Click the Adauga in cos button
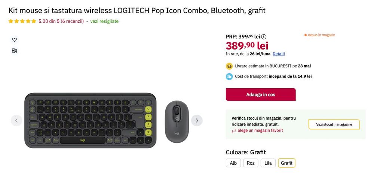This screenshot has height=174, width=374. tap(261, 95)
